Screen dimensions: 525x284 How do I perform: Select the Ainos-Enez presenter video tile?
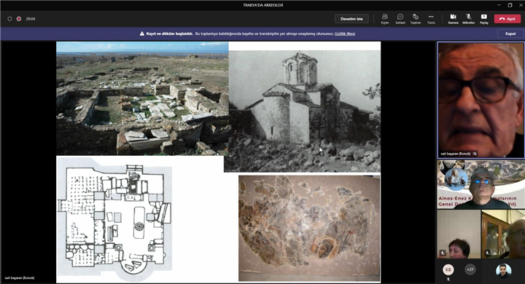click(481, 184)
